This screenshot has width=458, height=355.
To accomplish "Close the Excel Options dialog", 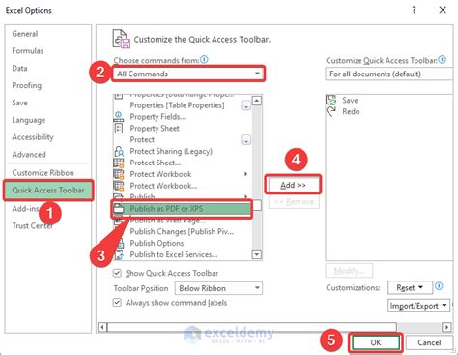I will point(443,10).
